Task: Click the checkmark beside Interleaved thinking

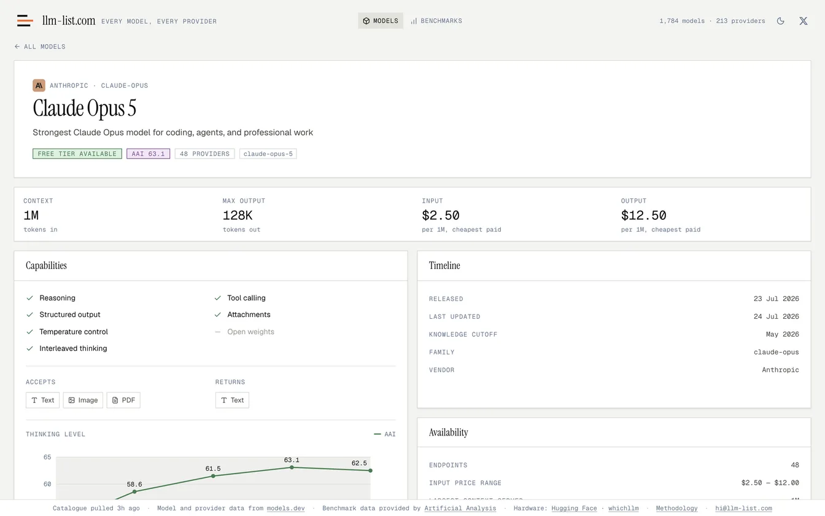Action: click(x=29, y=348)
